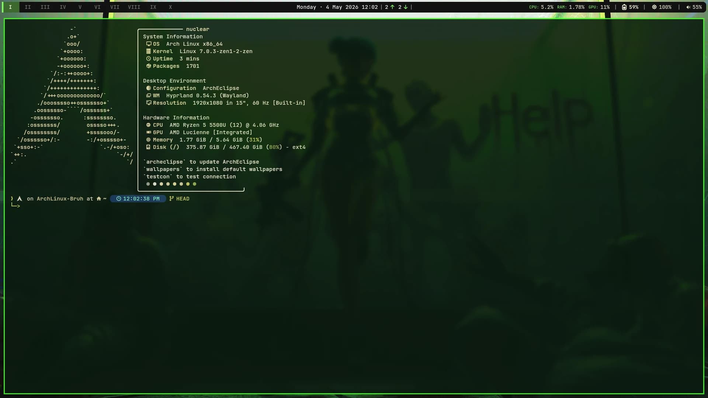Click the package count '1701'
Viewport: 708px width, 398px height.
click(192, 66)
